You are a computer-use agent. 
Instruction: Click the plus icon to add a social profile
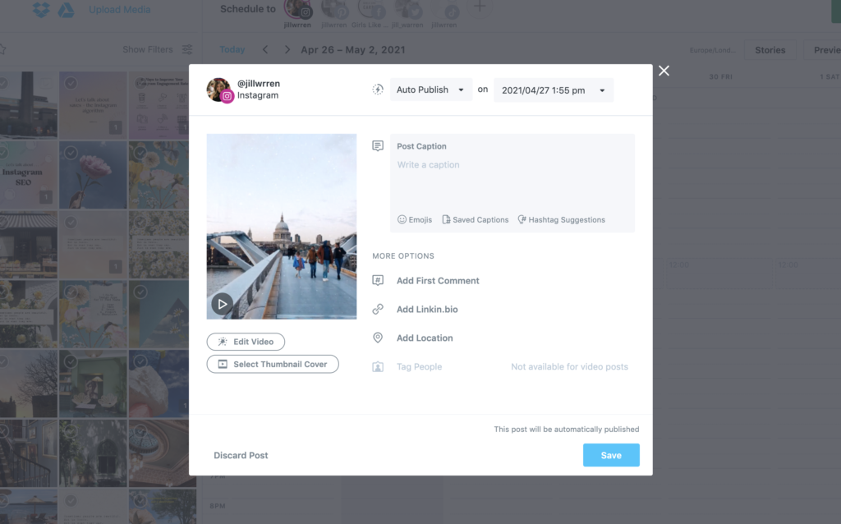pyautogui.click(x=480, y=7)
